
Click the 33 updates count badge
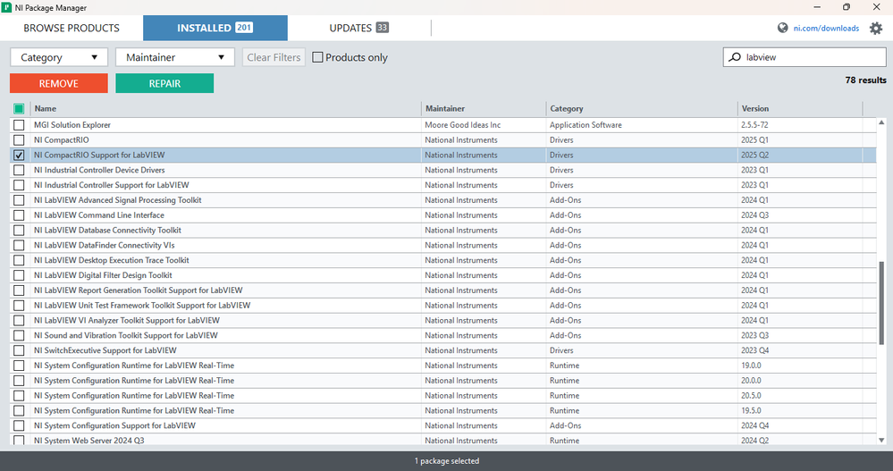click(383, 28)
